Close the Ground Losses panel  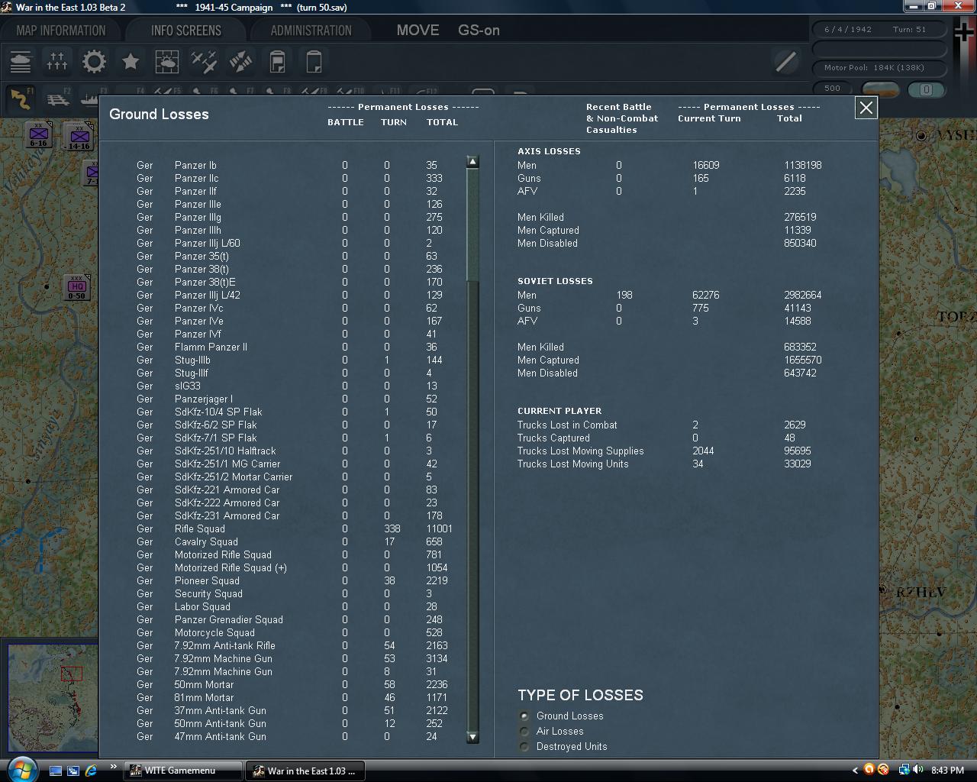click(866, 108)
